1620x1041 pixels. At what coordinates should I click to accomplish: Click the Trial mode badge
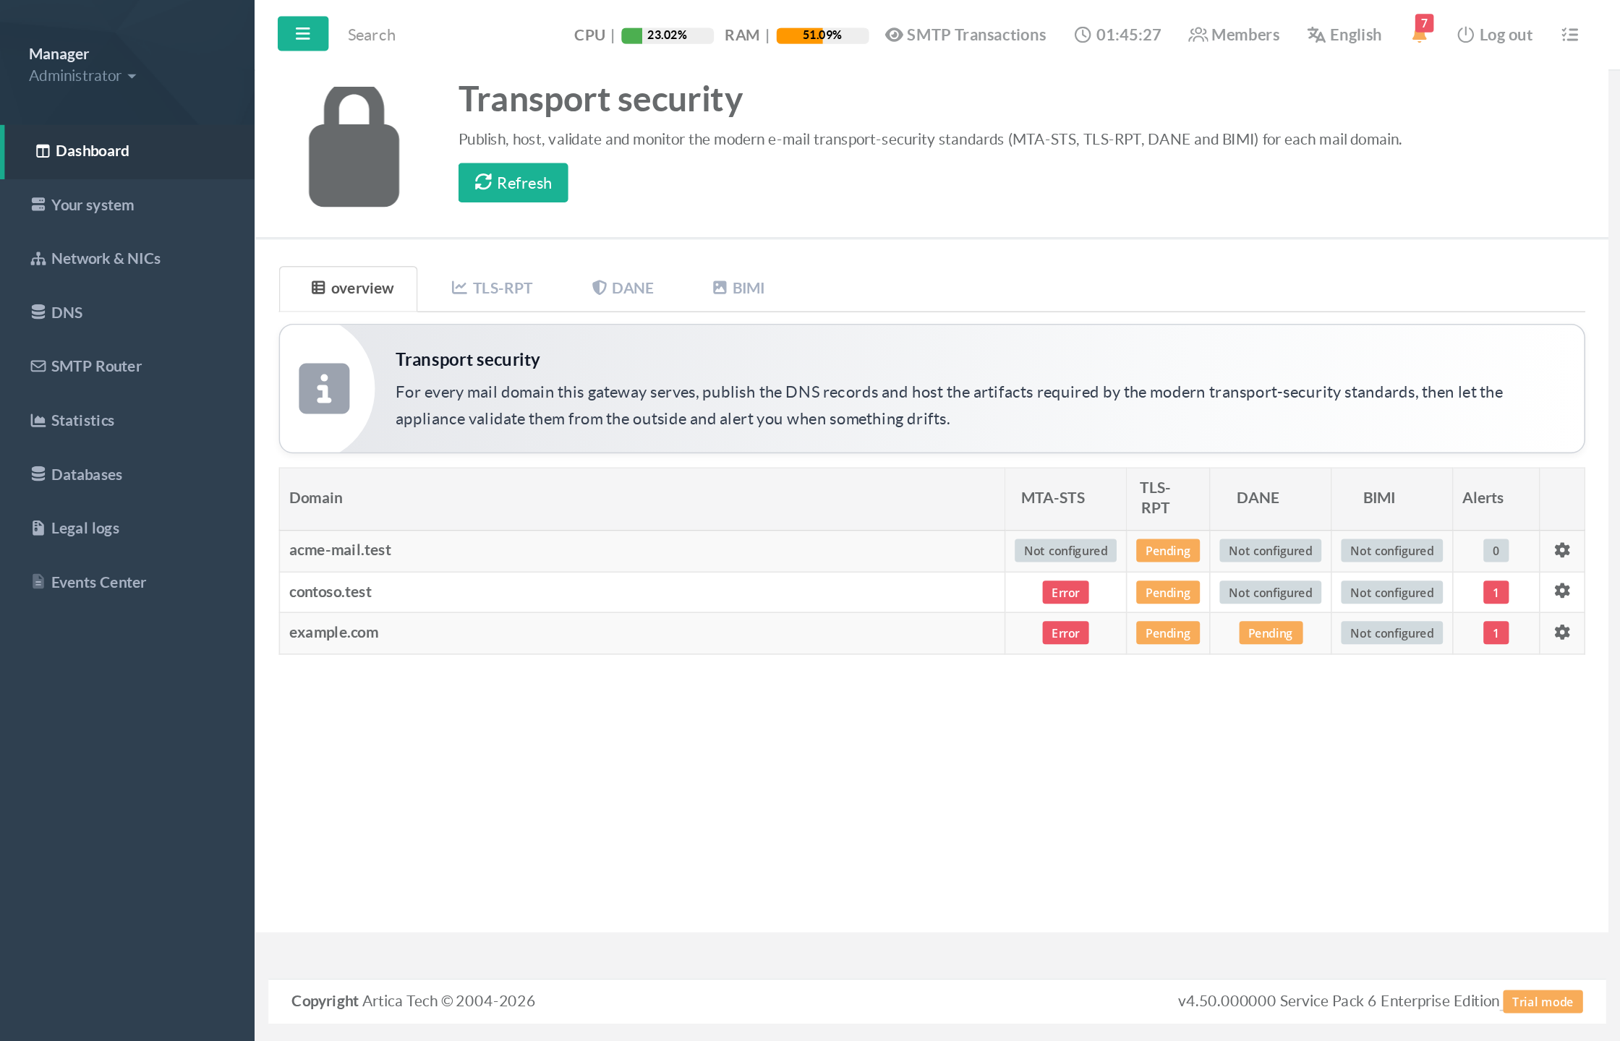[1543, 1002]
